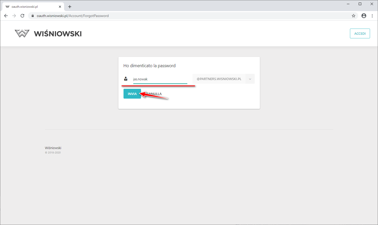
Task: Expand the domain list using the chevron
Action: [x=250, y=79]
